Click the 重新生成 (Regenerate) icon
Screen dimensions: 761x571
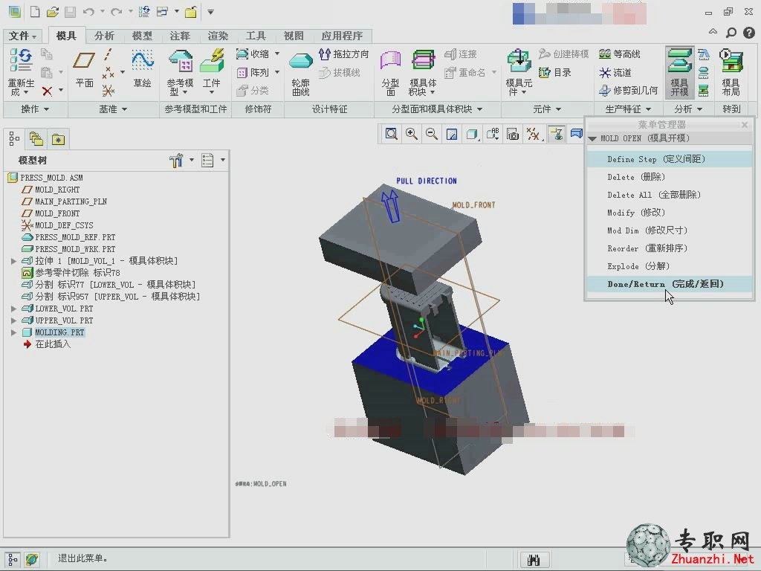(21, 60)
